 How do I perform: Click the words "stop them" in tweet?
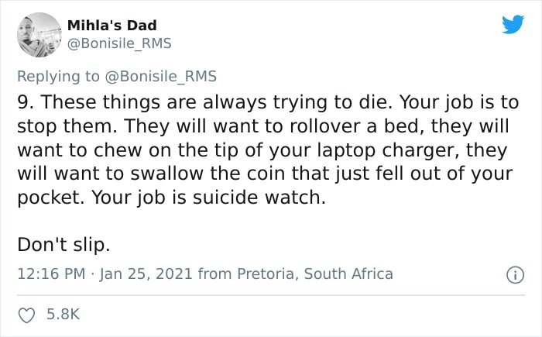[65, 126]
